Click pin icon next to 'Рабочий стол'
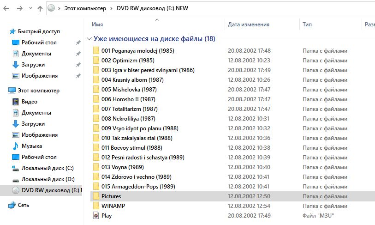The width and height of the screenshot is (375, 225). coord(78,43)
